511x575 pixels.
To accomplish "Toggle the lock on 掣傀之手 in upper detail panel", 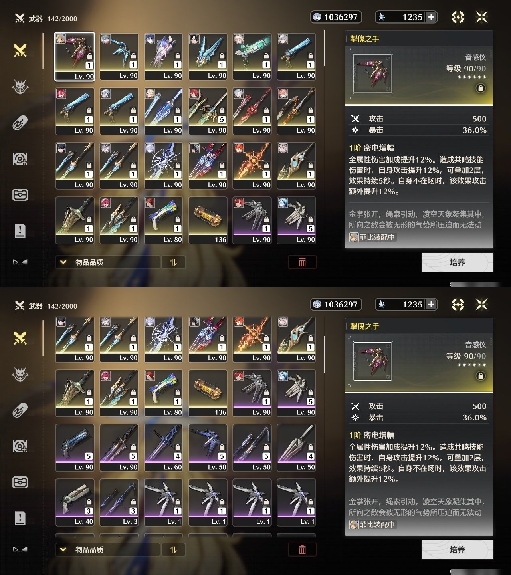I will coord(481,88).
